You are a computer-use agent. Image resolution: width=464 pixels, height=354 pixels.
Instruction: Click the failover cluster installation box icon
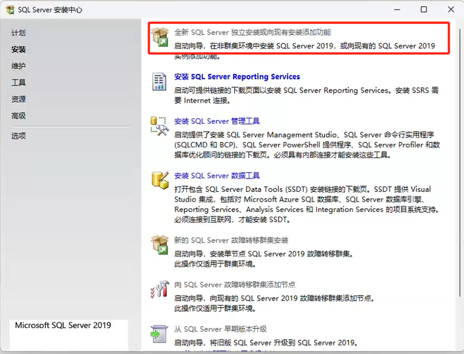point(160,245)
